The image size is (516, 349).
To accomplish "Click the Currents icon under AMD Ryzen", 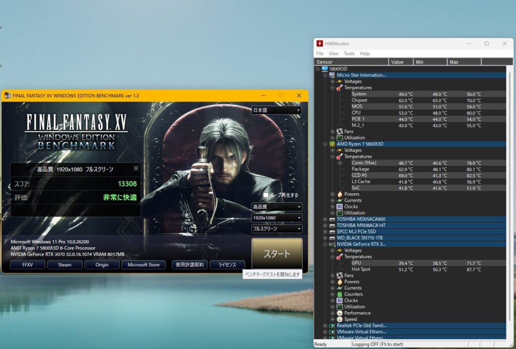I will tap(340, 200).
